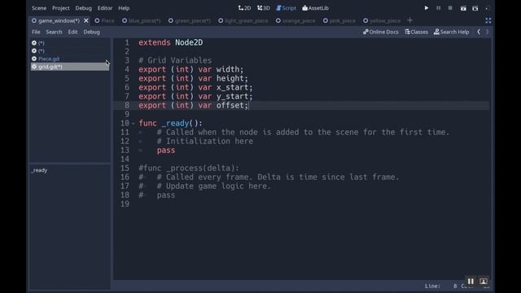Screen dimensions: 521x293
Task: Switch to the Piece scene tab
Action: (104, 20)
